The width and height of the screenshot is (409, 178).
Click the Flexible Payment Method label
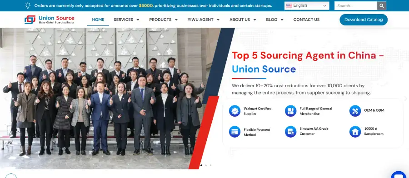257,132
